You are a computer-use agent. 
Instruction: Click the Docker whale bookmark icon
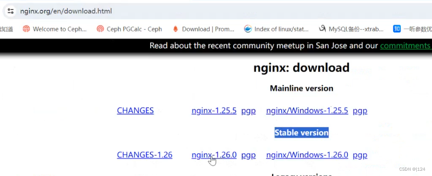(x=248, y=29)
